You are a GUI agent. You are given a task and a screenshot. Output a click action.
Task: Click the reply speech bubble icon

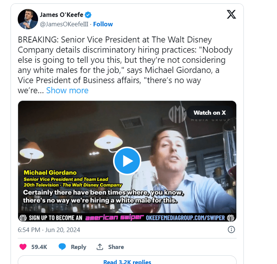(x=62, y=247)
